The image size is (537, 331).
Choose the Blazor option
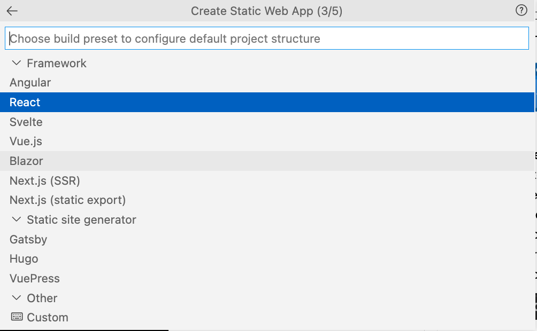26,161
